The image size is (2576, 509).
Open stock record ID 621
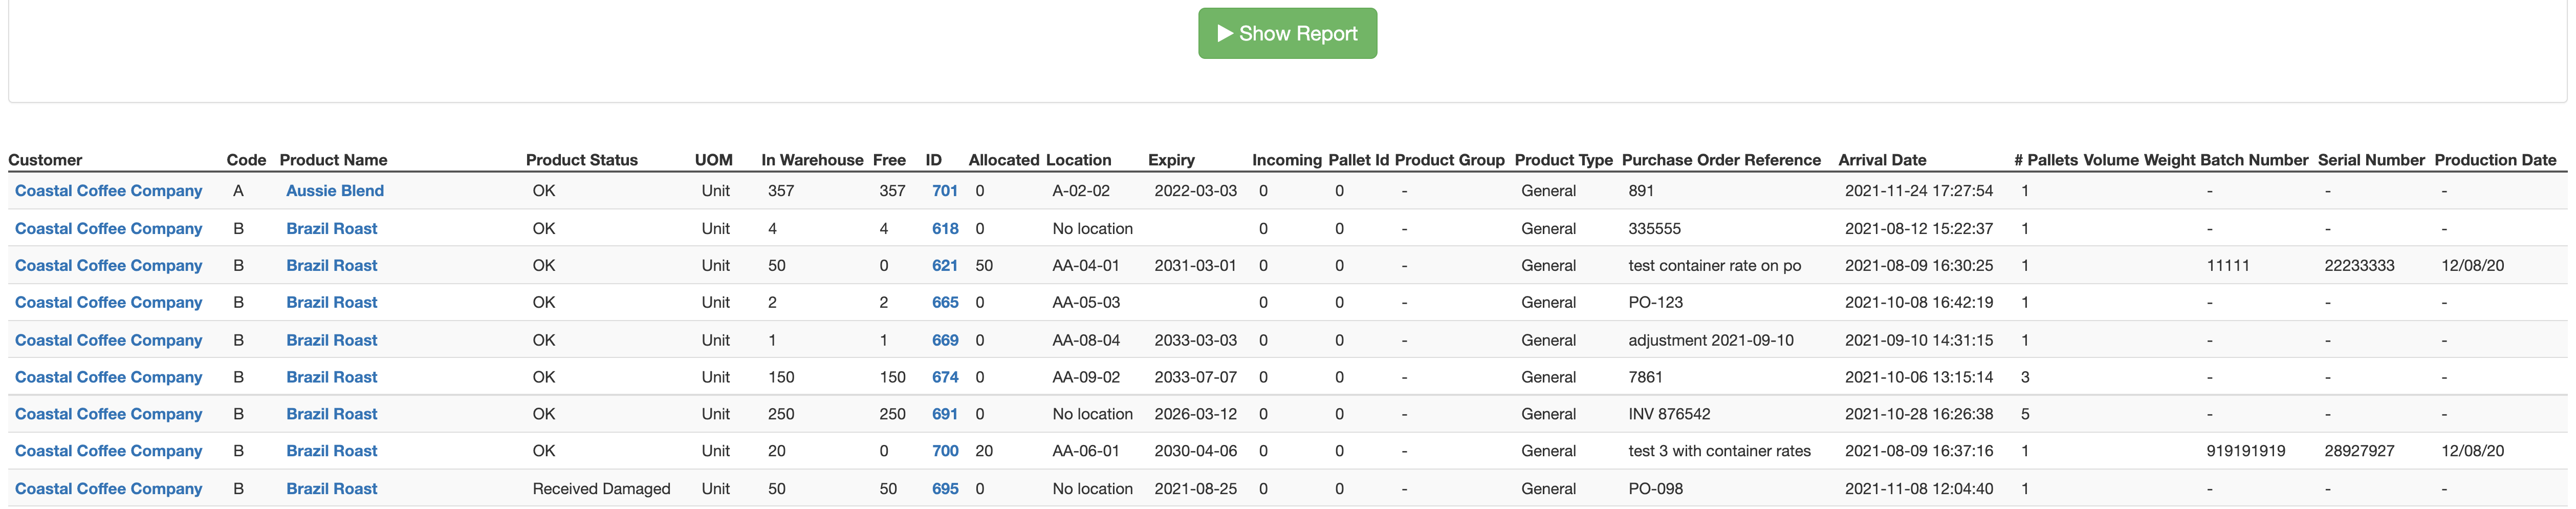944,265
